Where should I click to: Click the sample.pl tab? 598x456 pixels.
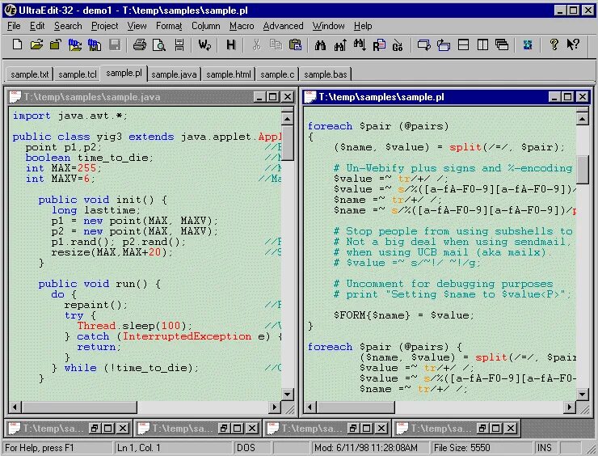click(x=124, y=73)
